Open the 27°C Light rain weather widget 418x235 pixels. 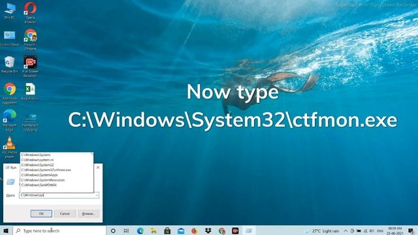click(x=323, y=231)
